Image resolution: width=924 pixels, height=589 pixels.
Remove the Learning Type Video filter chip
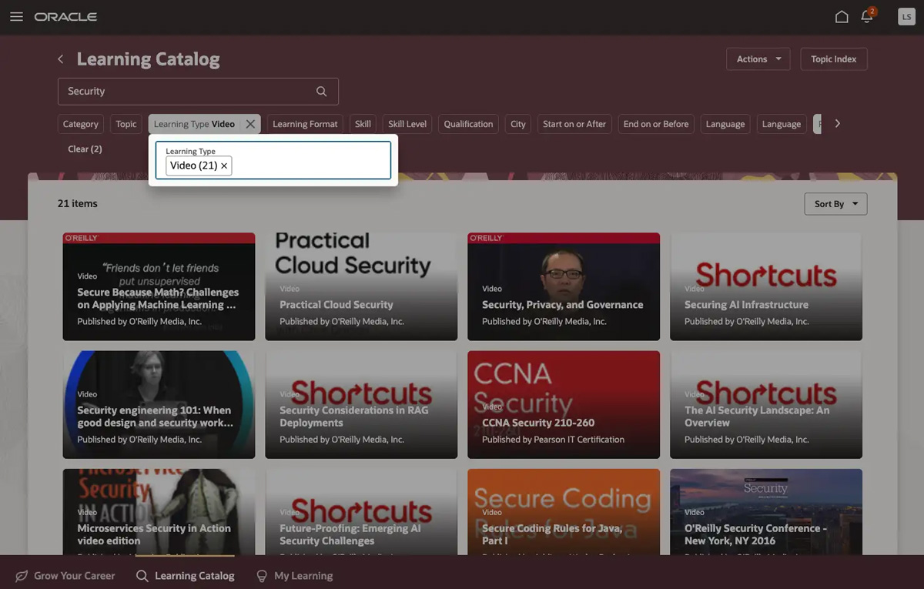pyautogui.click(x=250, y=124)
